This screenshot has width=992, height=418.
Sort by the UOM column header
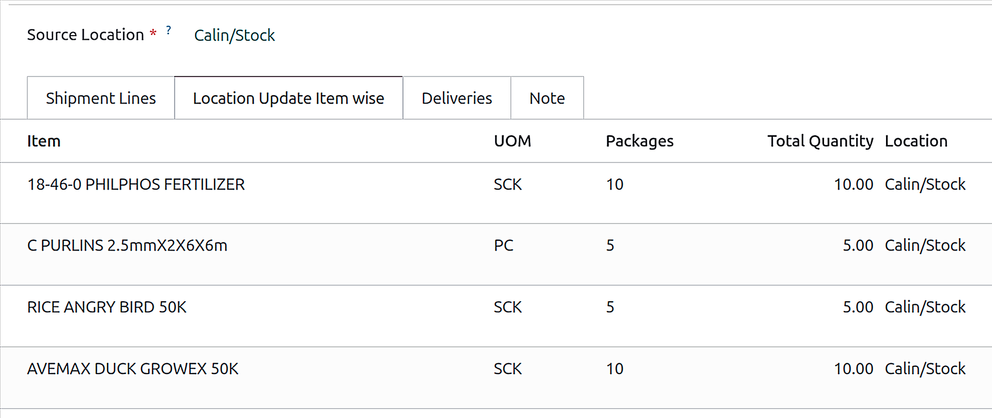point(512,141)
